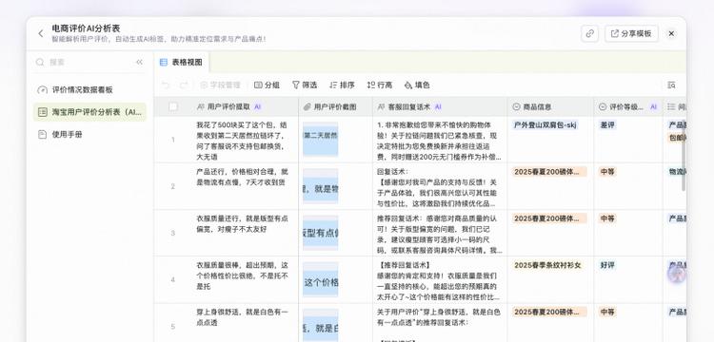The height and width of the screenshot is (342, 714).
Task: Open the 分组 grouping option
Action: point(267,85)
